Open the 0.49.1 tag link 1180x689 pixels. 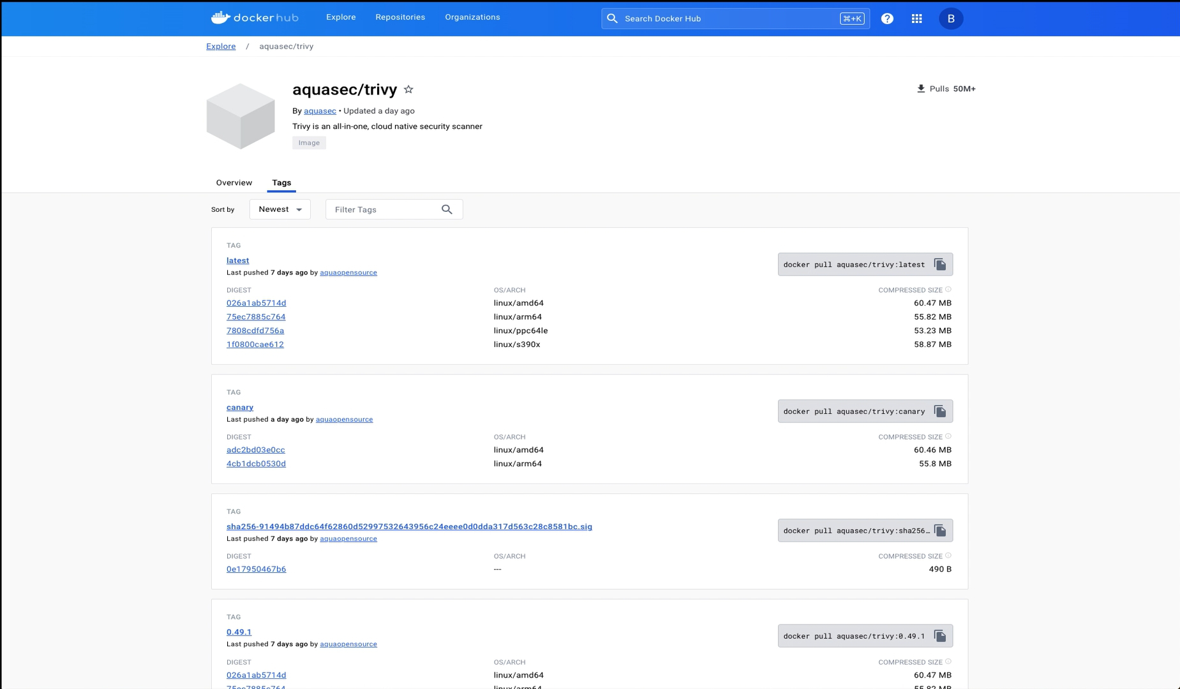tap(239, 632)
